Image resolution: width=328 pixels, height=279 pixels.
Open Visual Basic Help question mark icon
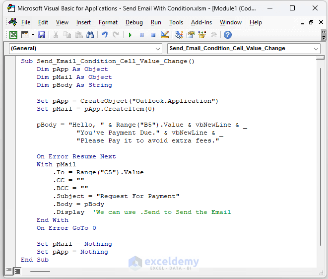click(228, 35)
